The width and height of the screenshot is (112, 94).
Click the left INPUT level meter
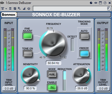coord(5,50)
